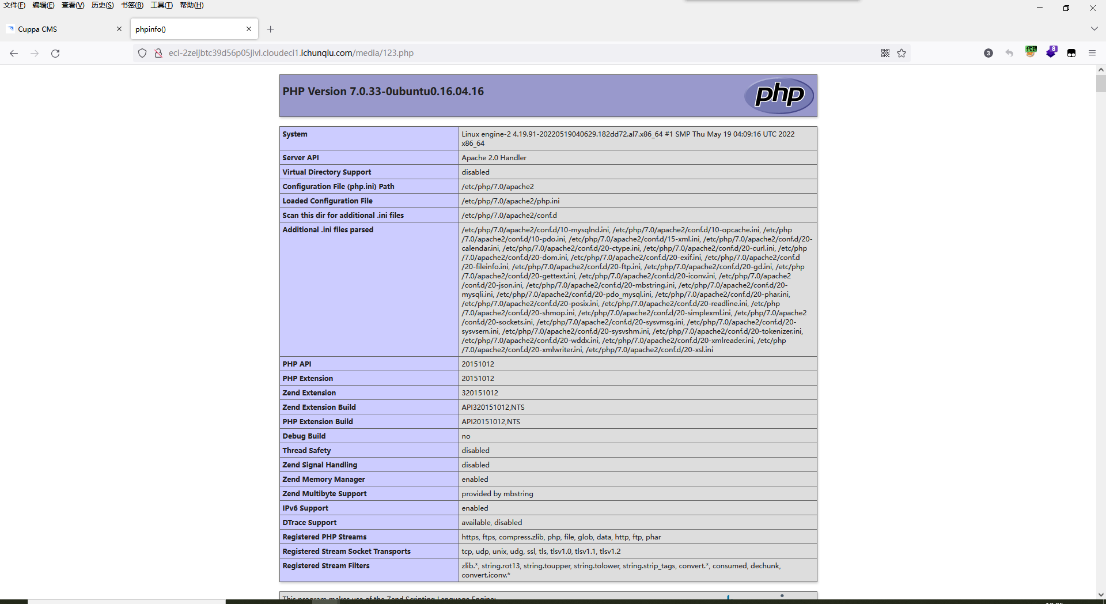Restore down the browser window
This screenshot has width=1106, height=604.
(1066, 8)
